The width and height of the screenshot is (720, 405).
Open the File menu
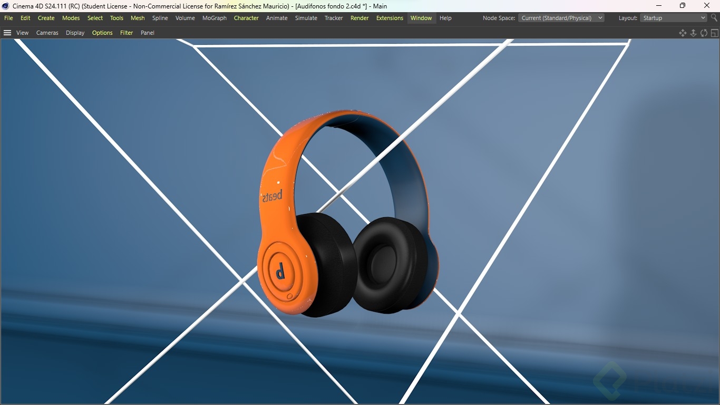click(8, 18)
